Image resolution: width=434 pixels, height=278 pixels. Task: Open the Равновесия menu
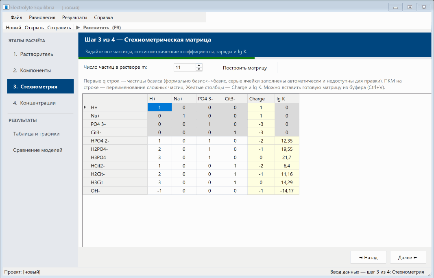pos(42,17)
